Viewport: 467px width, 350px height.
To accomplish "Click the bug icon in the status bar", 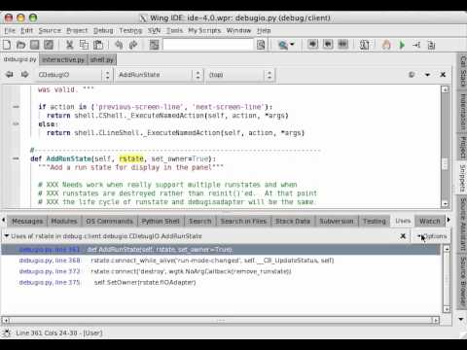I will [6, 332].
